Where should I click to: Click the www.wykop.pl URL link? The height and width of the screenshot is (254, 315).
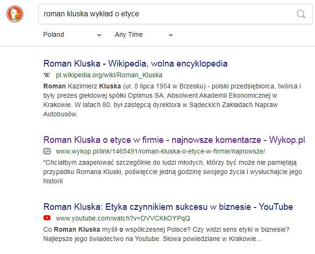tap(161, 151)
